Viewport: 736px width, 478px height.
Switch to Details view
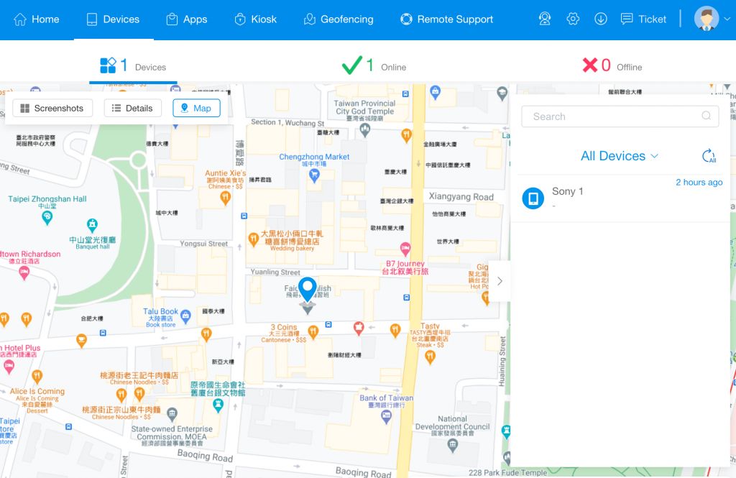coord(132,108)
